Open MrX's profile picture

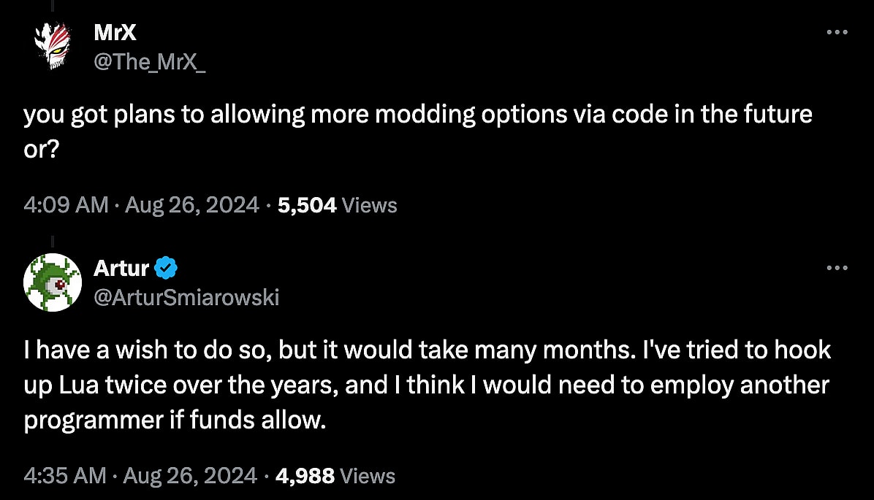pos(52,45)
